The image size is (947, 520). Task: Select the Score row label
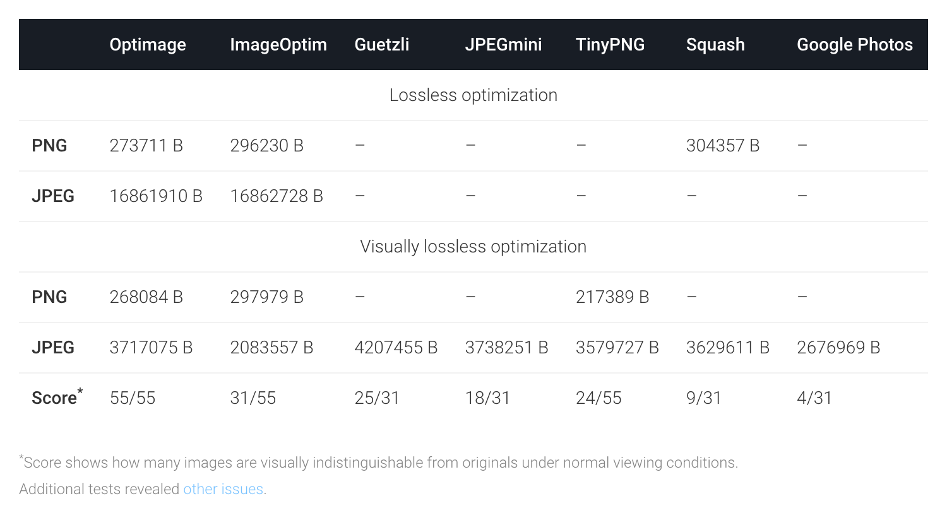pos(53,398)
